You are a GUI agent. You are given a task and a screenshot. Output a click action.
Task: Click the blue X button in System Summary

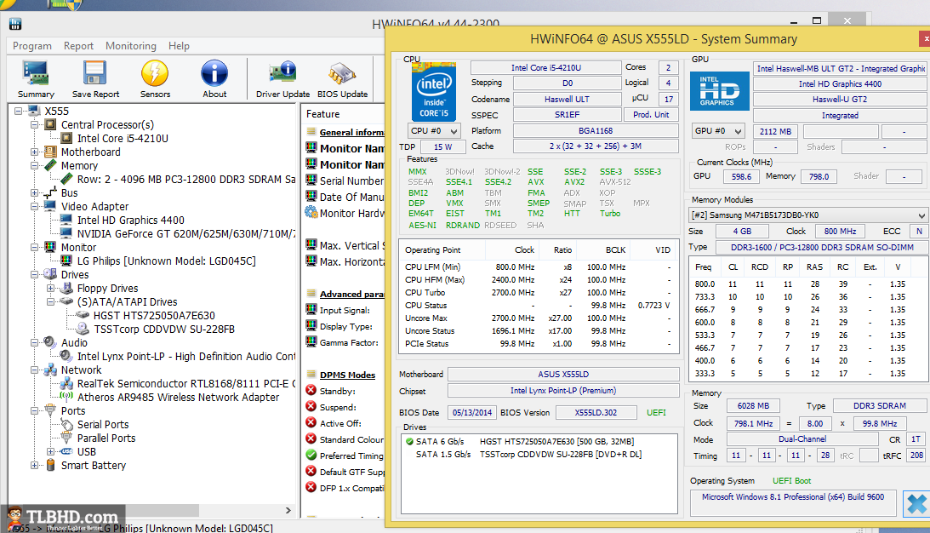pos(916,504)
